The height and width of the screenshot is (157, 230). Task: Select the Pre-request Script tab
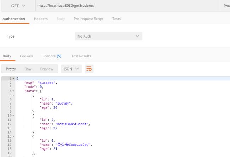[x=88, y=19]
